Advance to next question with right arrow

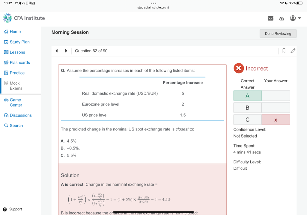tap(66, 51)
